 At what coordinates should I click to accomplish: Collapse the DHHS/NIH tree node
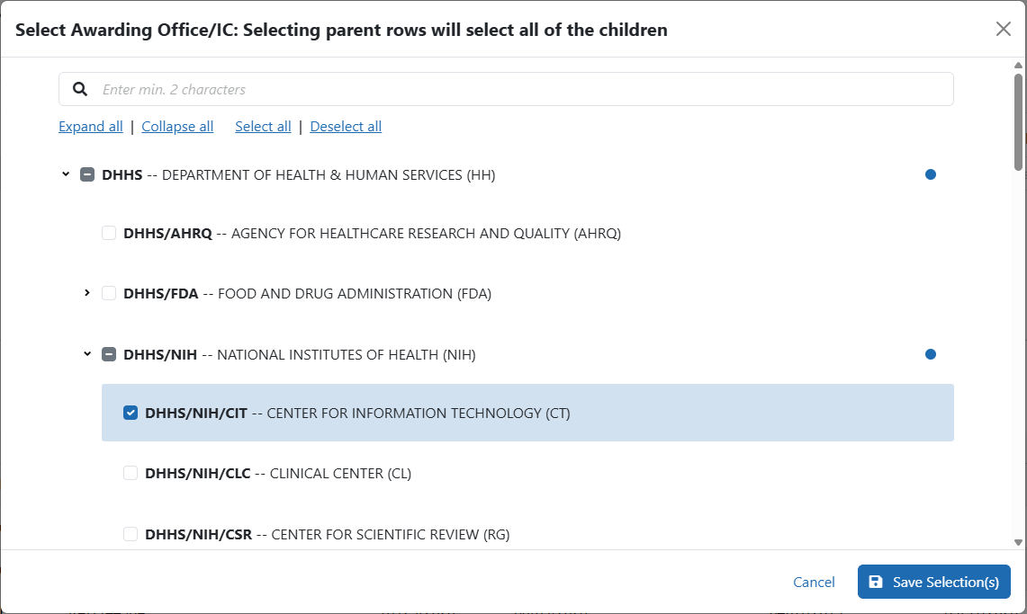87,354
